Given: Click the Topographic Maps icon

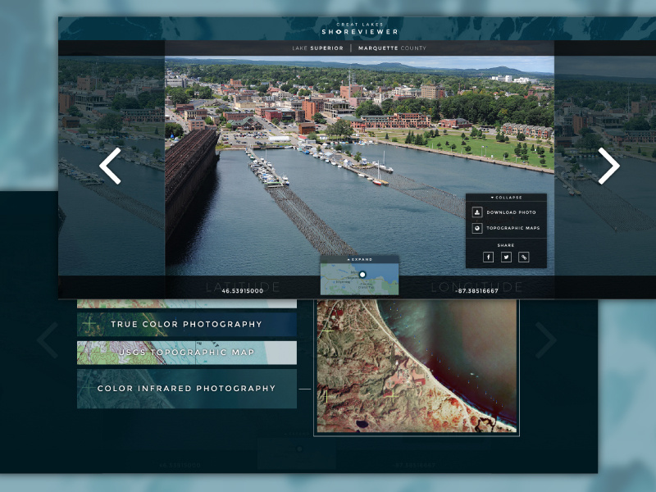Looking at the screenshot, I should pyautogui.click(x=477, y=228).
